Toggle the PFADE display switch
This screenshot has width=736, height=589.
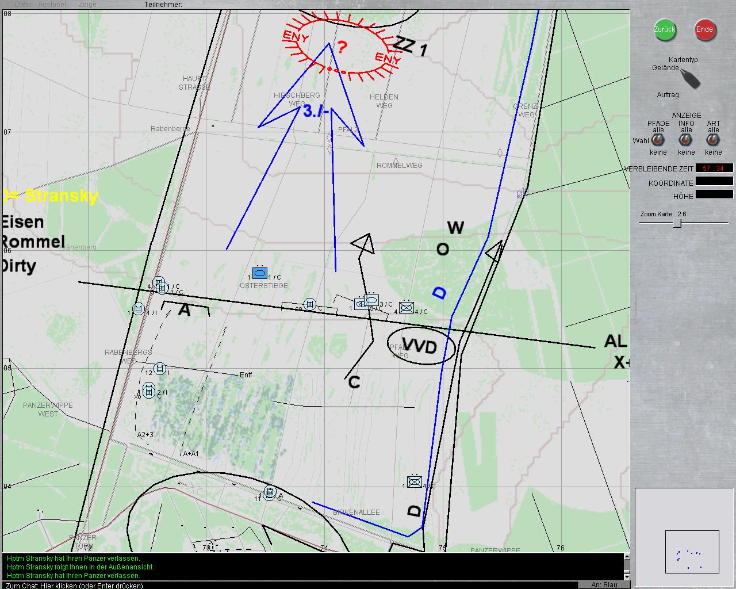point(658,140)
